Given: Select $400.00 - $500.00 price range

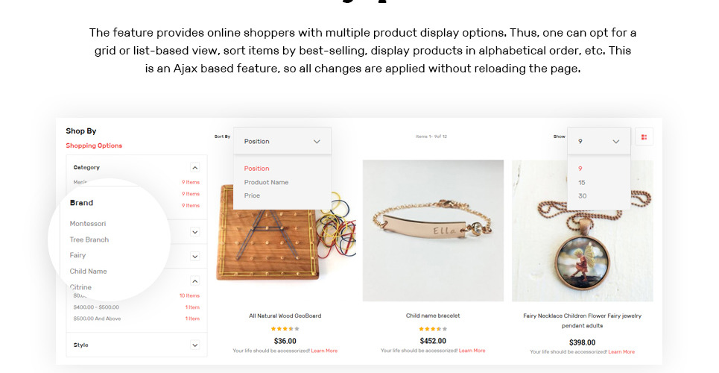Looking at the screenshot, I should click(96, 307).
